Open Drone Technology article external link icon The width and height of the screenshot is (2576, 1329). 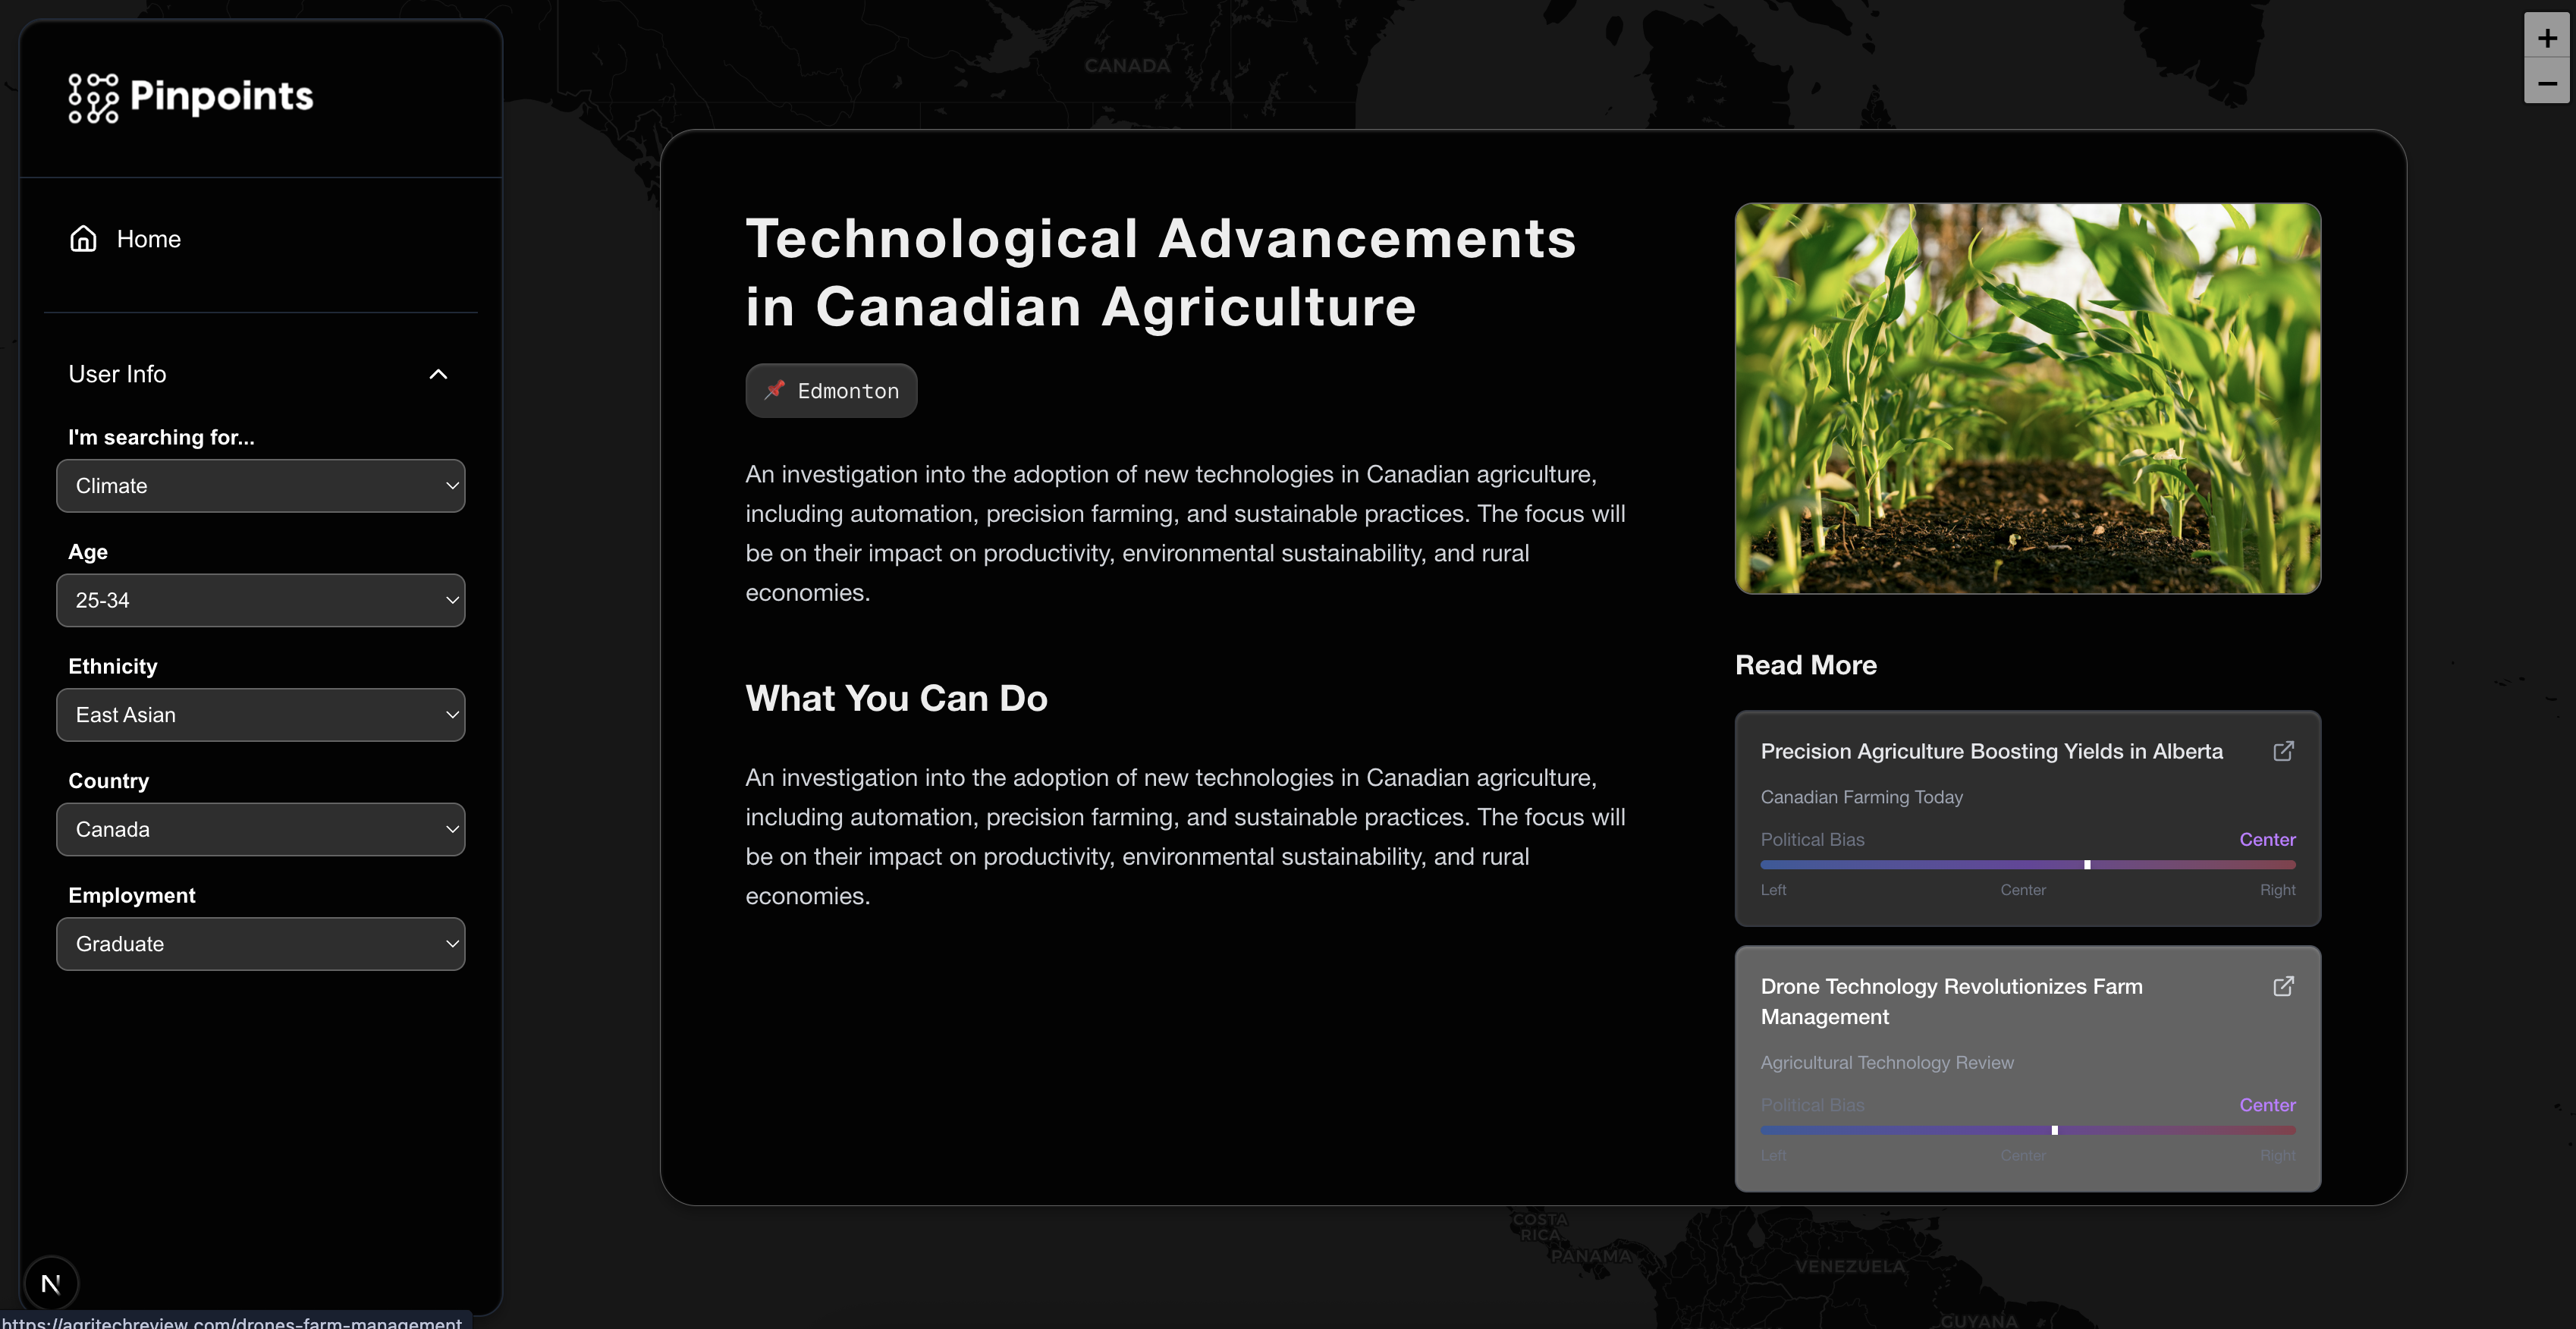point(2283,986)
